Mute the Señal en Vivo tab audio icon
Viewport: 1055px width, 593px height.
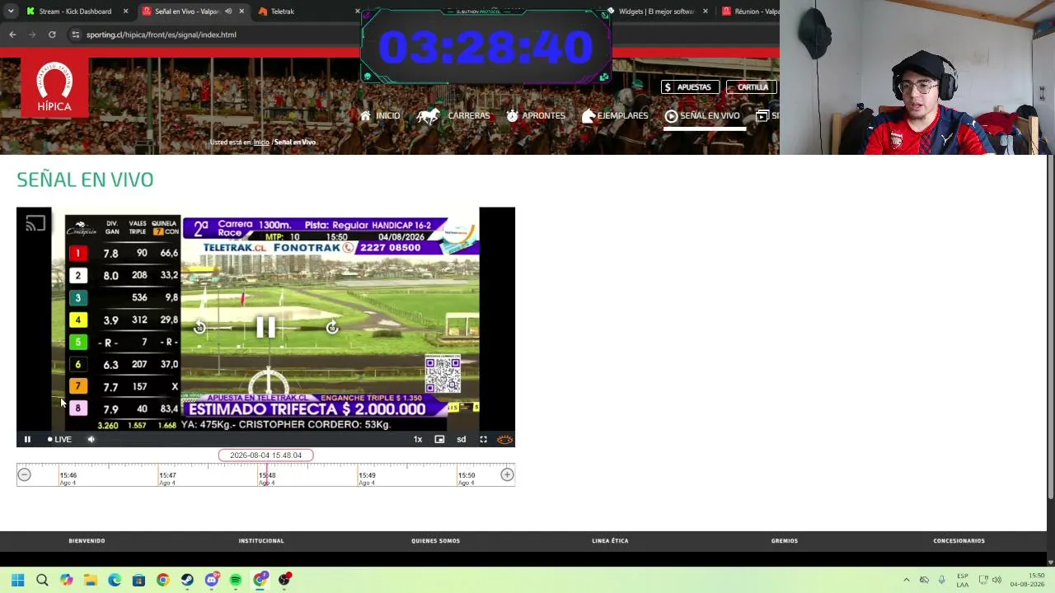[228, 12]
